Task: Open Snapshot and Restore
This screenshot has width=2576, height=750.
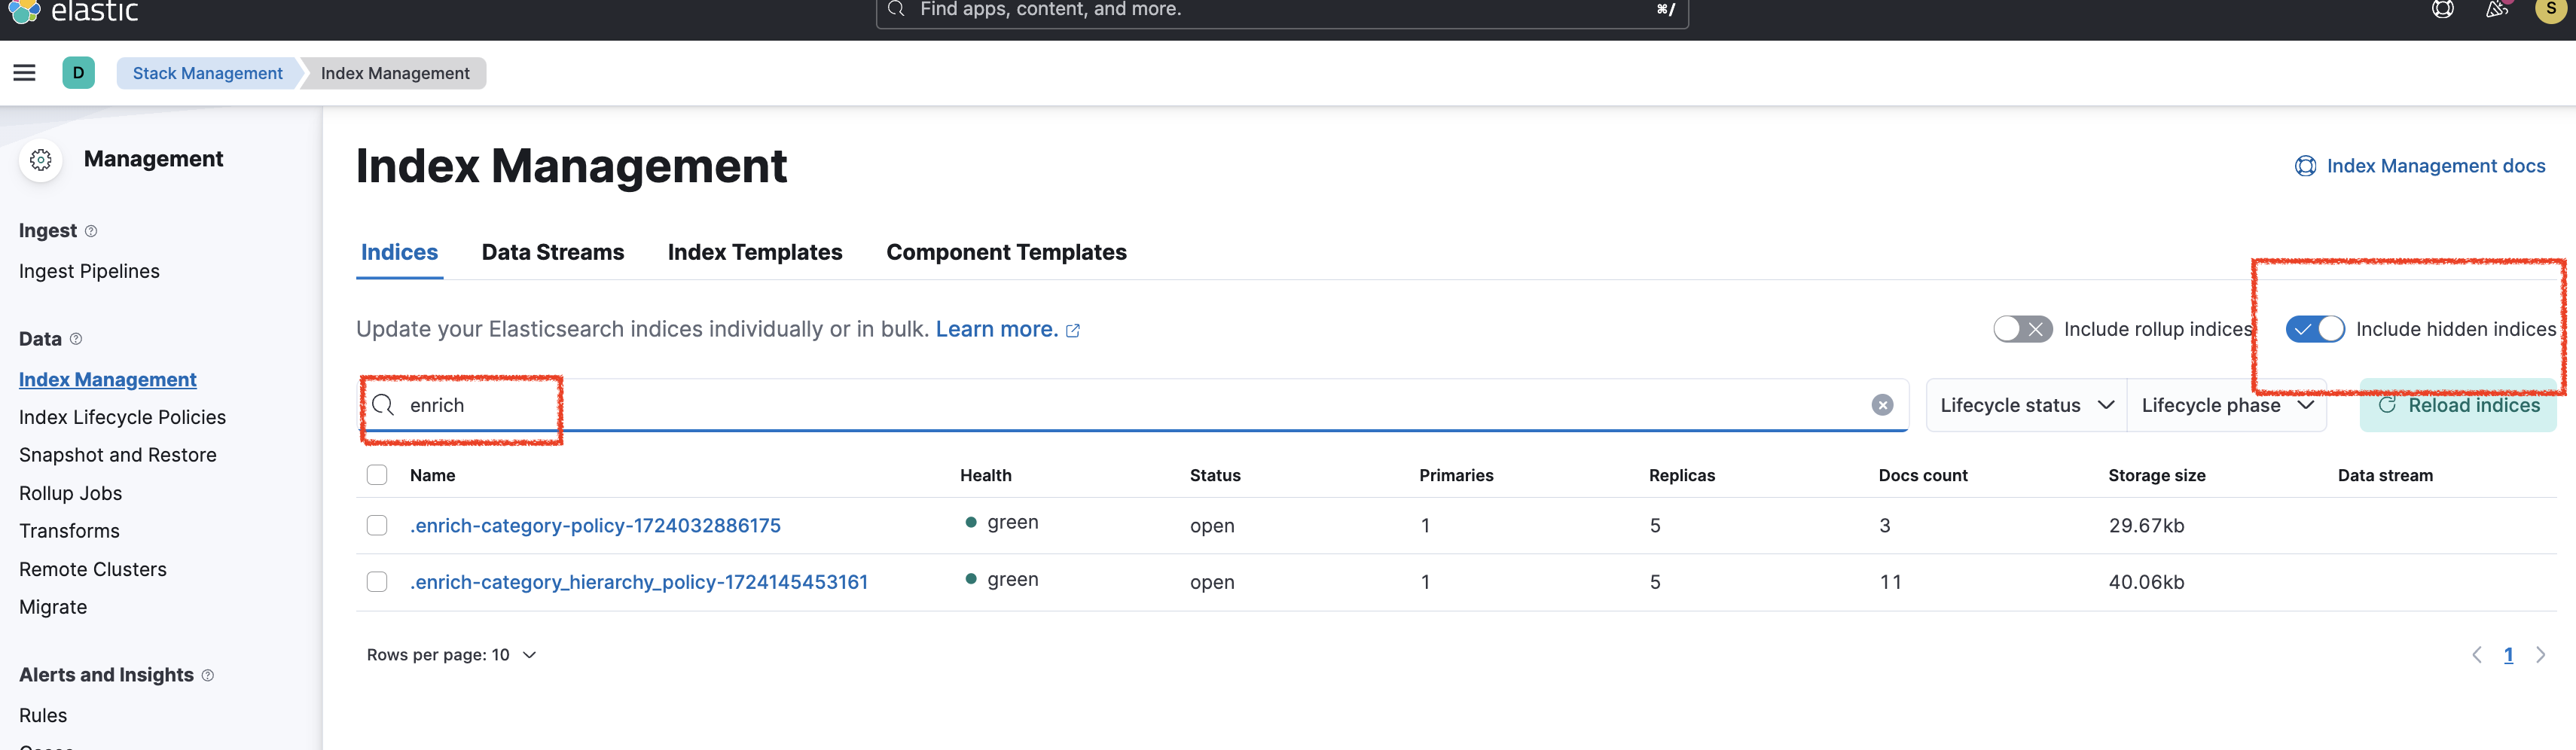Action: point(118,455)
